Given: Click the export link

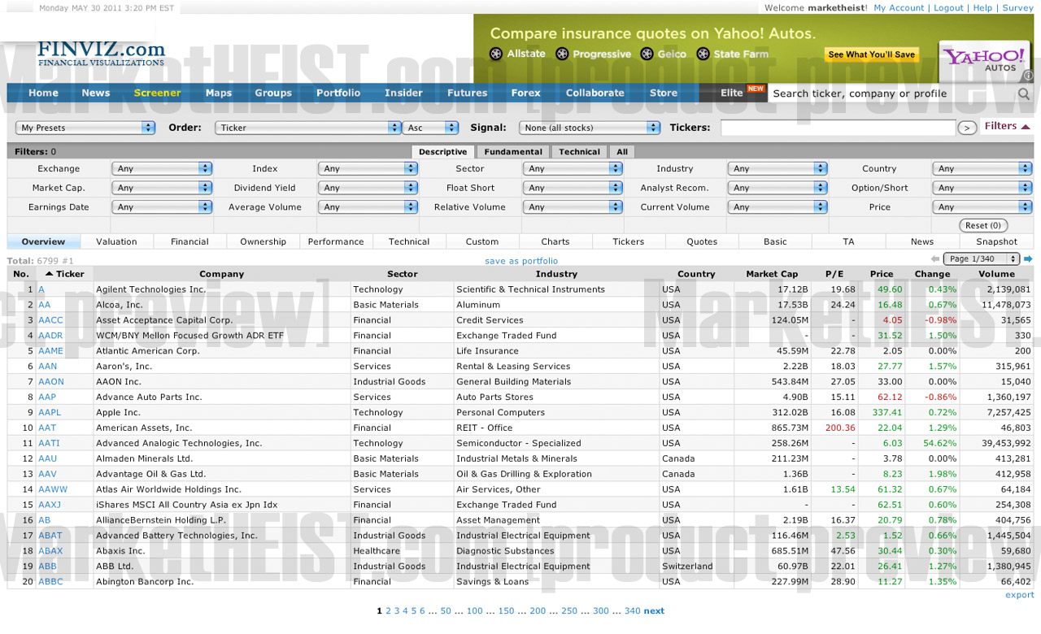Looking at the screenshot, I should pos(1020,595).
